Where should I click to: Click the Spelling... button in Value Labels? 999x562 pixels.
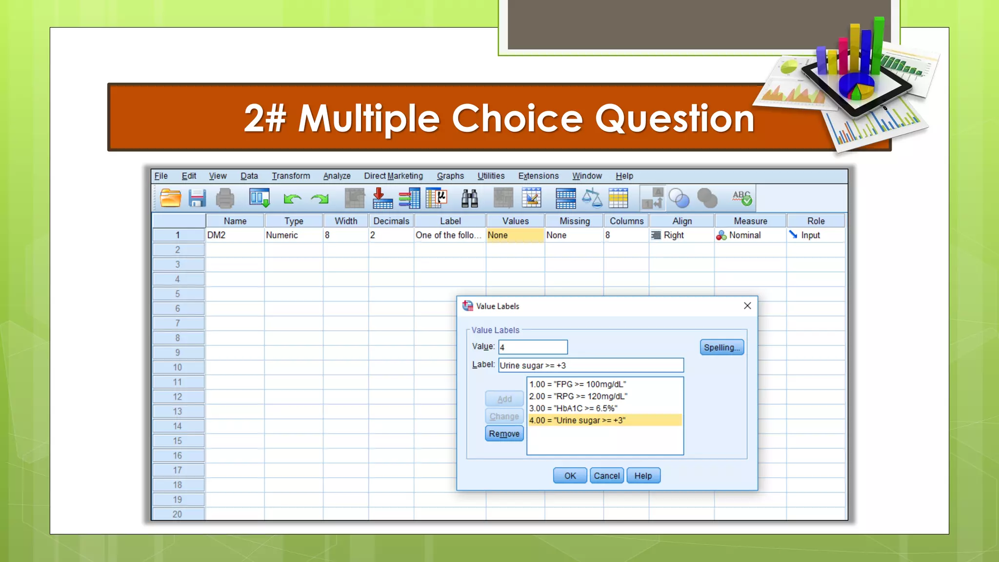pos(722,347)
